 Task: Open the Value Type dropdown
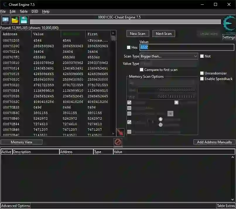click(169, 64)
